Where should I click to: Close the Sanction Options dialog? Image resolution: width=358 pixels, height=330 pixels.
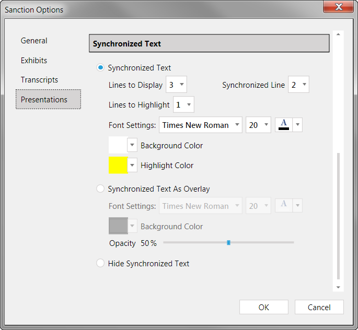point(338,7)
